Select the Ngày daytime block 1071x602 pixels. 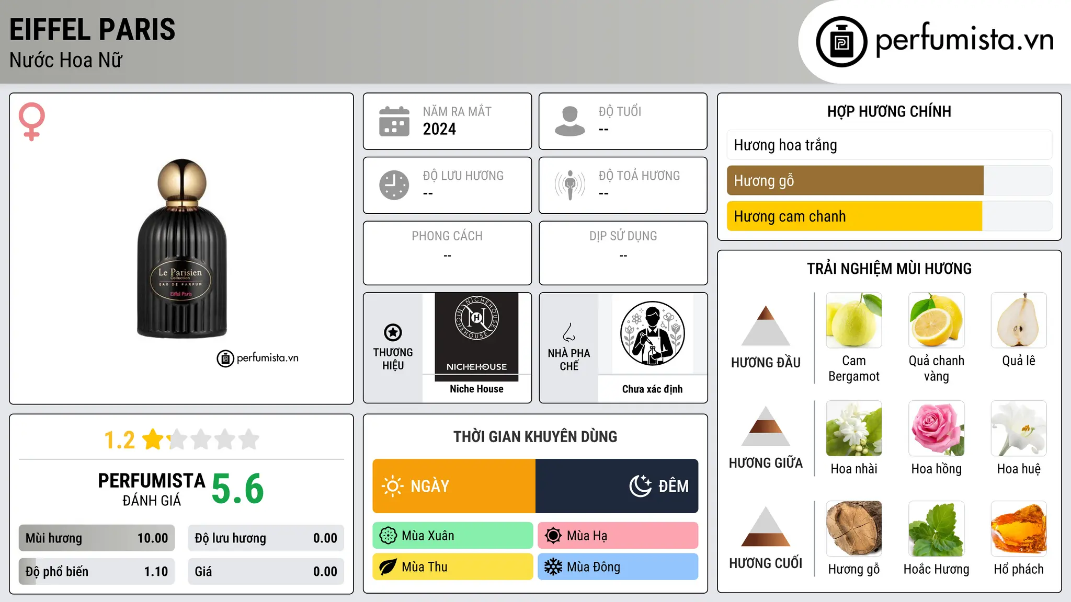click(454, 486)
